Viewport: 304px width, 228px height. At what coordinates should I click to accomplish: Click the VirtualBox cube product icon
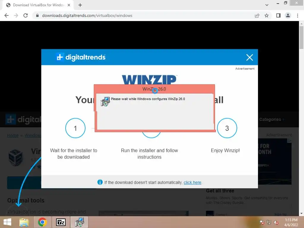[16, 157]
